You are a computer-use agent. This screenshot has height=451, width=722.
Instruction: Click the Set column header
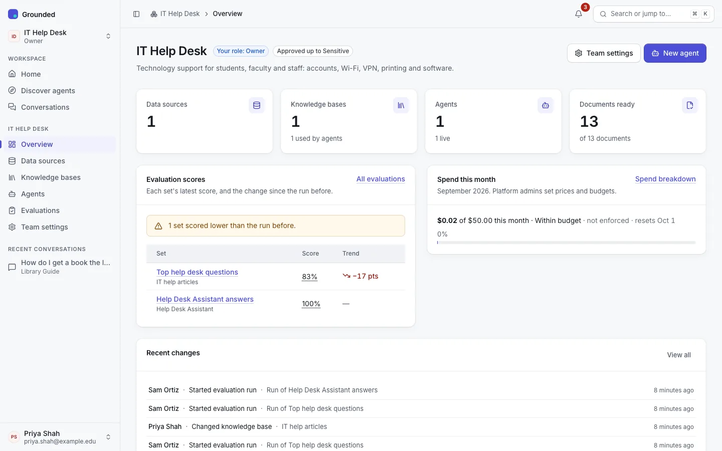click(x=161, y=254)
